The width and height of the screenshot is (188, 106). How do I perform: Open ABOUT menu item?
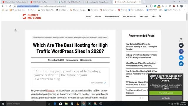pos(89,16)
